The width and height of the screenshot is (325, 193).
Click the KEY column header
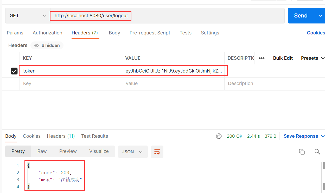click(27, 58)
